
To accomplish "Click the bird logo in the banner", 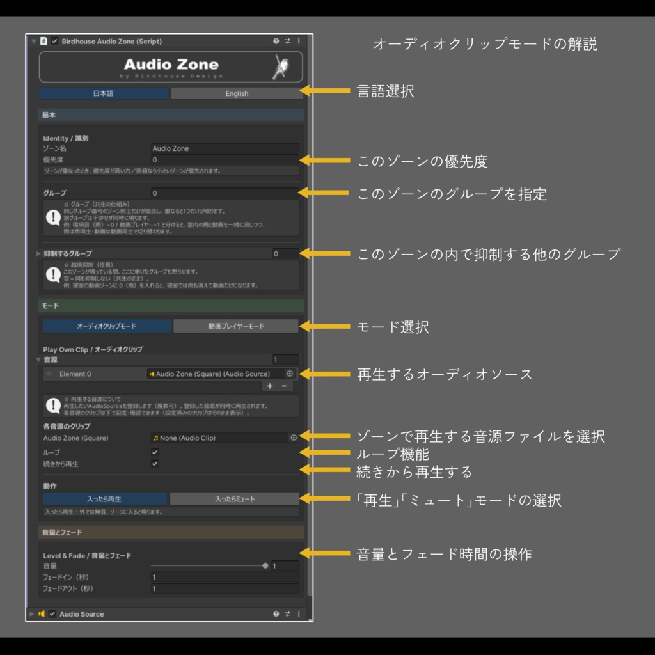I will click(281, 67).
